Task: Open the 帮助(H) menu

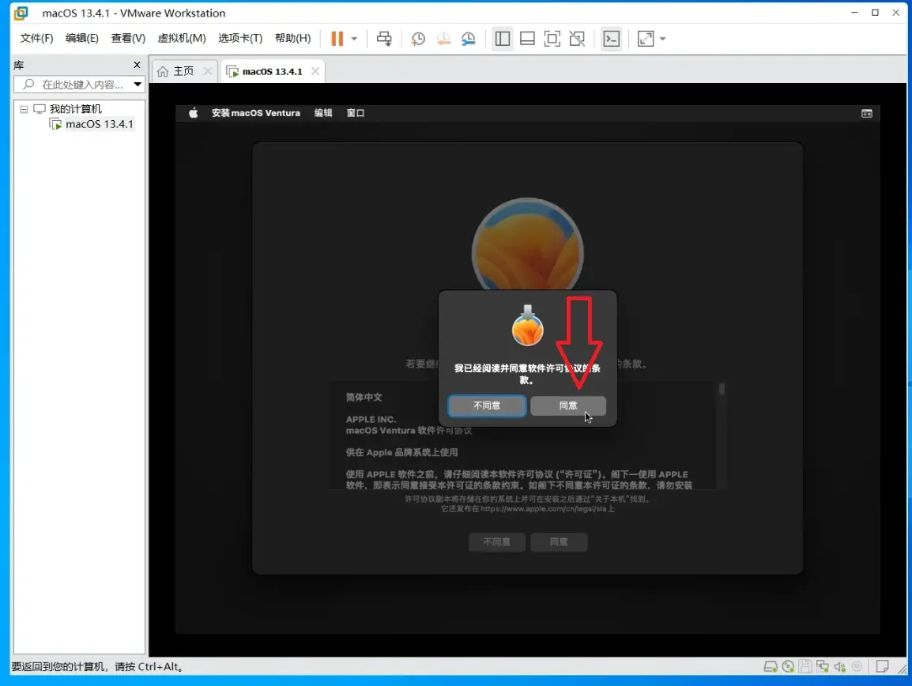Action: pyautogui.click(x=292, y=39)
